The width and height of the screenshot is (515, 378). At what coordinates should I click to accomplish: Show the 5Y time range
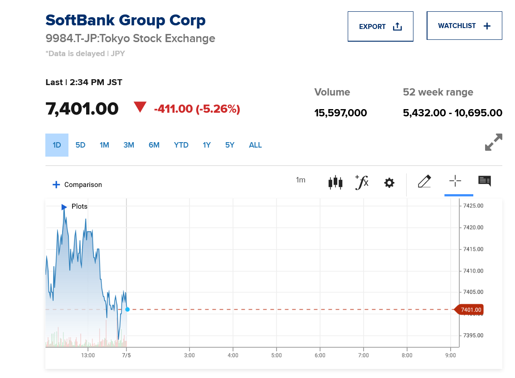pos(230,145)
